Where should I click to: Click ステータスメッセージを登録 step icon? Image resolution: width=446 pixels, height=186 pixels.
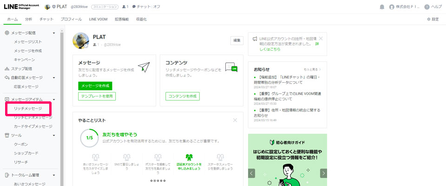point(220,158)
